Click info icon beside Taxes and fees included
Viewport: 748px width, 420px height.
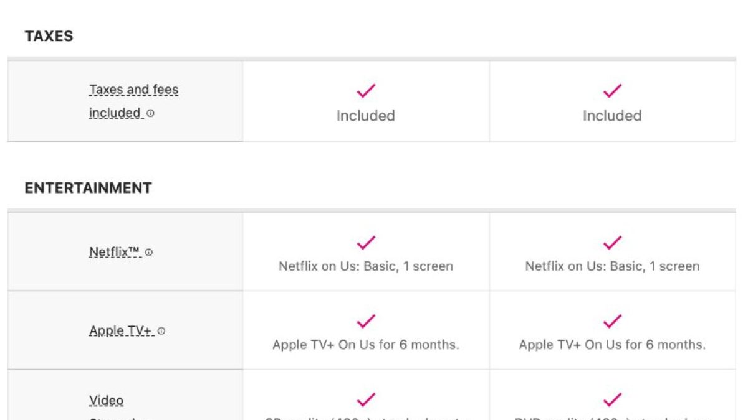coord(151,114)
